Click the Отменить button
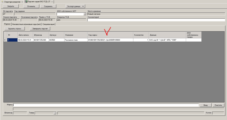This screenshot has width=227, height=120. point(31,6)
